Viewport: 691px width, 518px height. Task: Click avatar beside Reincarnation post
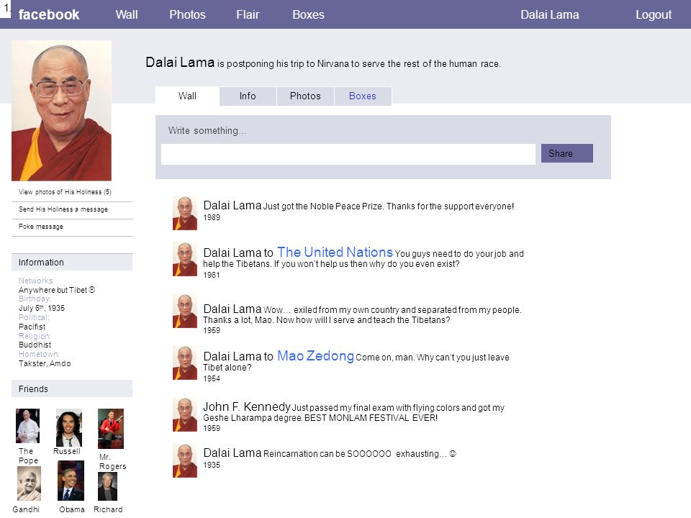click(x=185, y=460)
